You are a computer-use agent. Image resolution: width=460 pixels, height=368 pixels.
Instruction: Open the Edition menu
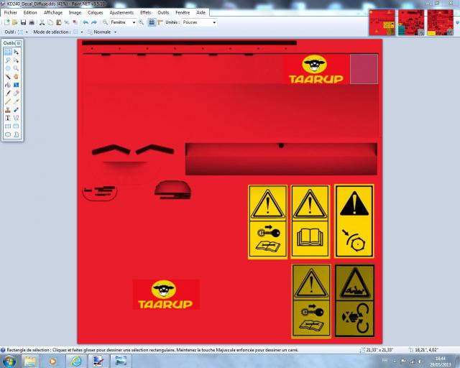[30, 13]
